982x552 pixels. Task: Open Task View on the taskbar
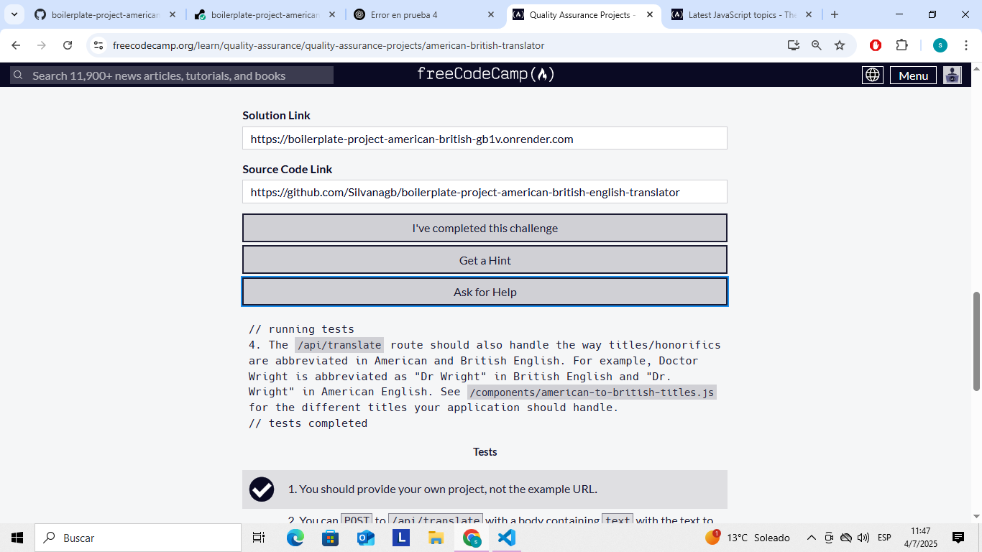259,538
